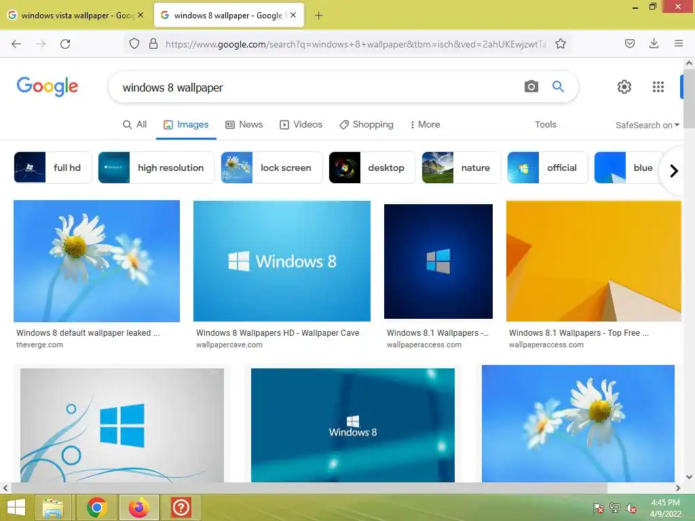Expand the More search options
The width and height of the screenshot is (695, 521).
coord(425,125)
